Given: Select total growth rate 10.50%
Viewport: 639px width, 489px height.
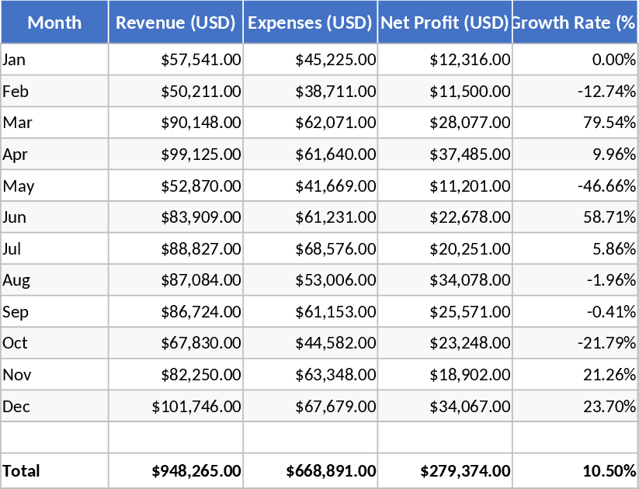Looking at the screenshot, I should tap(609, 470).
